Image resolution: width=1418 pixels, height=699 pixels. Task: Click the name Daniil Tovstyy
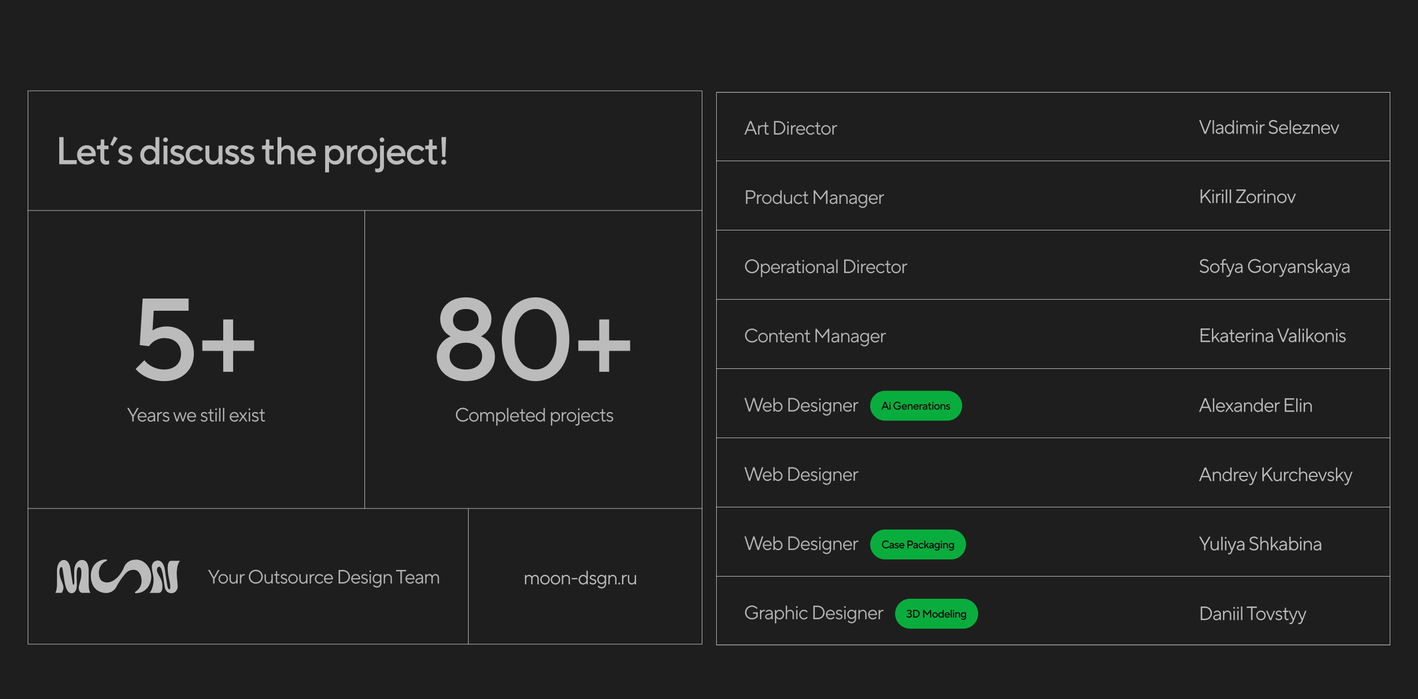click(1252, 614)
